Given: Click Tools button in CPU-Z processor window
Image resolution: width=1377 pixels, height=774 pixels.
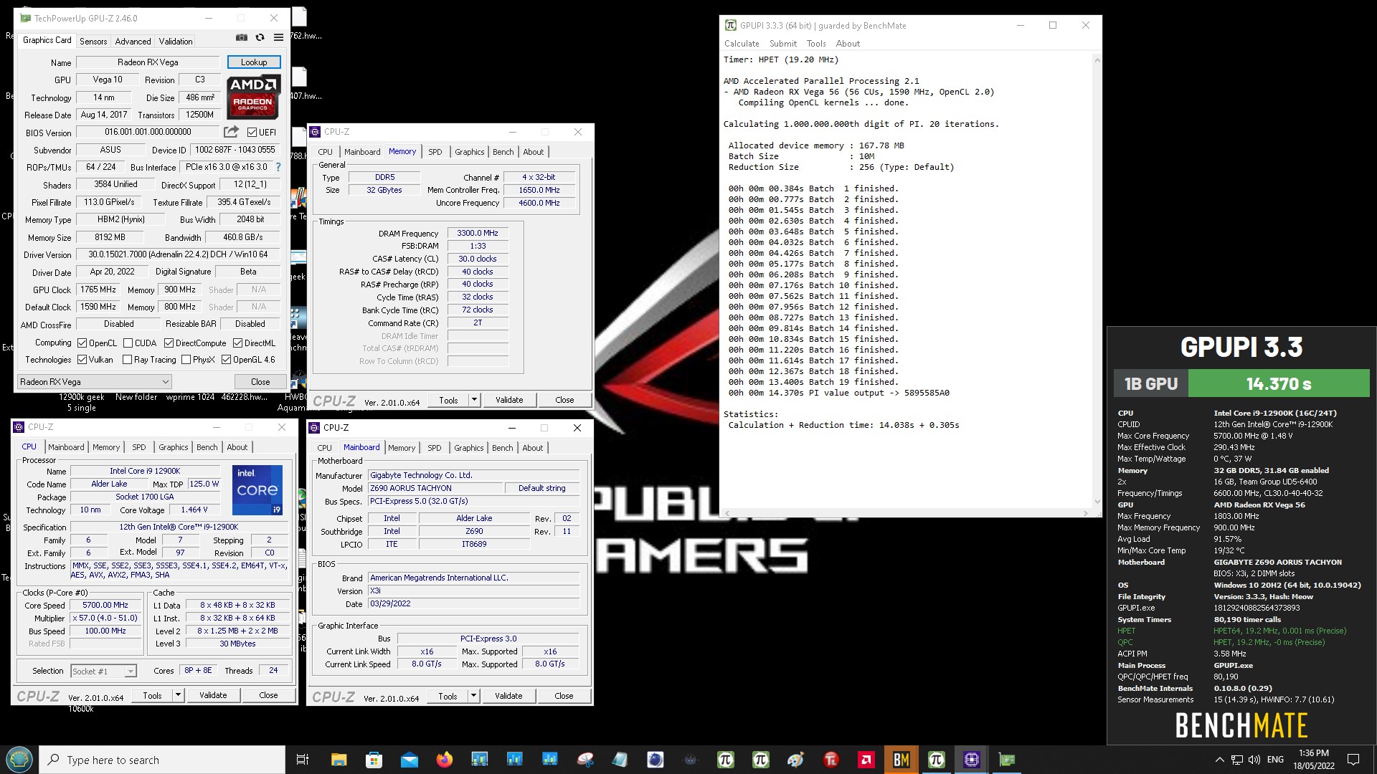Looking at the screenshot, I should point(152,695).
